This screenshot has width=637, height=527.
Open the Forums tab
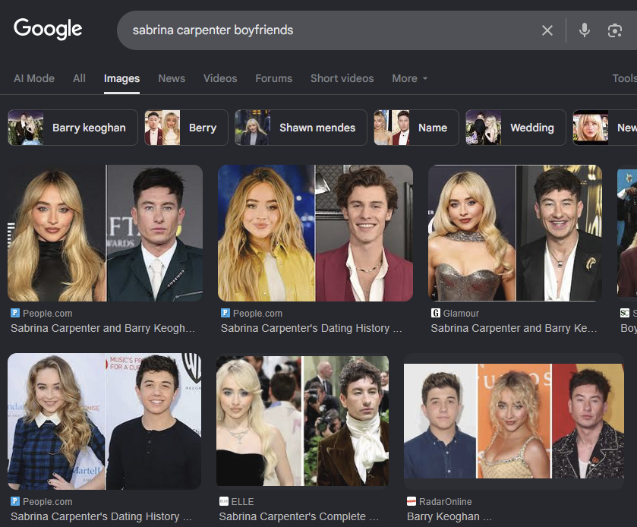click(x=274, y=78)
